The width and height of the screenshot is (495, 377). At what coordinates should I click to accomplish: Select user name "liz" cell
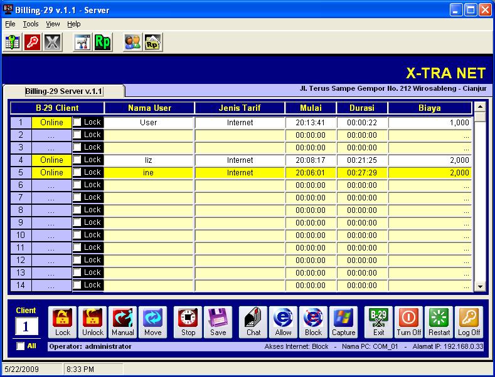[148, 160]
